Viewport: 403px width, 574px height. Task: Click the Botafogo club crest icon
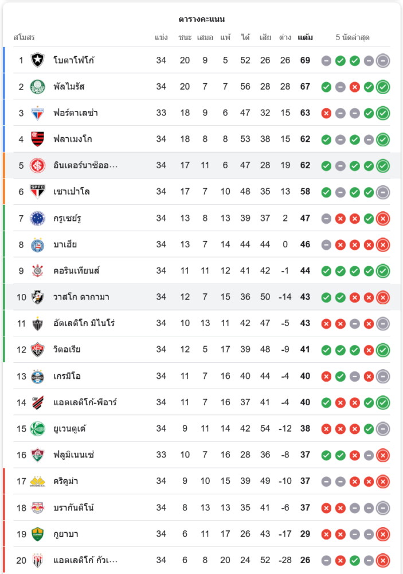(x=37, y=60)
